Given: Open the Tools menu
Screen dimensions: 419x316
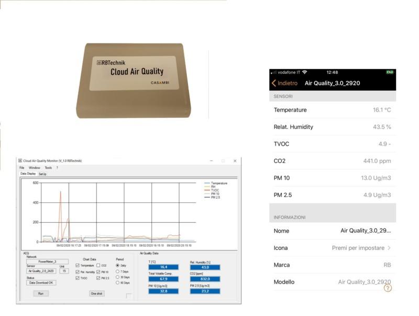Looking at the screenshot, I should pos(48,168).
